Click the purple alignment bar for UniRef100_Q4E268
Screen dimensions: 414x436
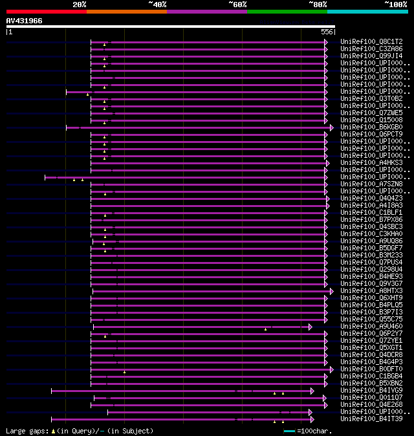point(208,405)
